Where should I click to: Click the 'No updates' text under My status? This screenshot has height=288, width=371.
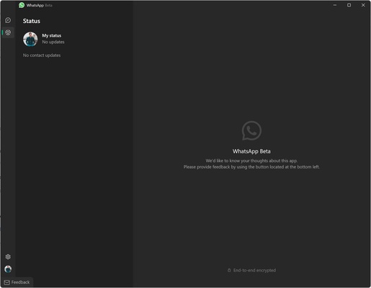[x=53, y=42]
